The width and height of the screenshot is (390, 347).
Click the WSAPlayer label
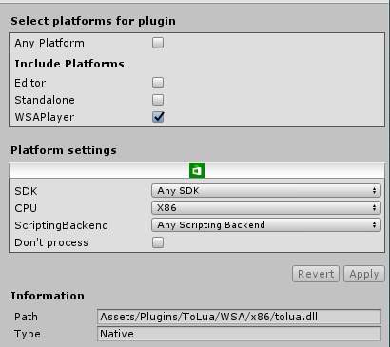tap(45, 117)
